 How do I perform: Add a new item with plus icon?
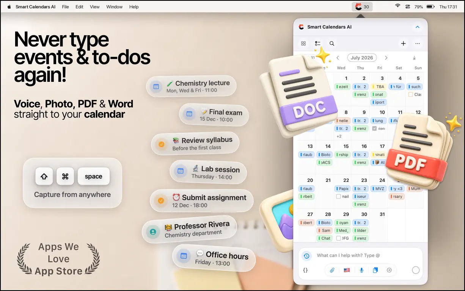tap(403, 44)
